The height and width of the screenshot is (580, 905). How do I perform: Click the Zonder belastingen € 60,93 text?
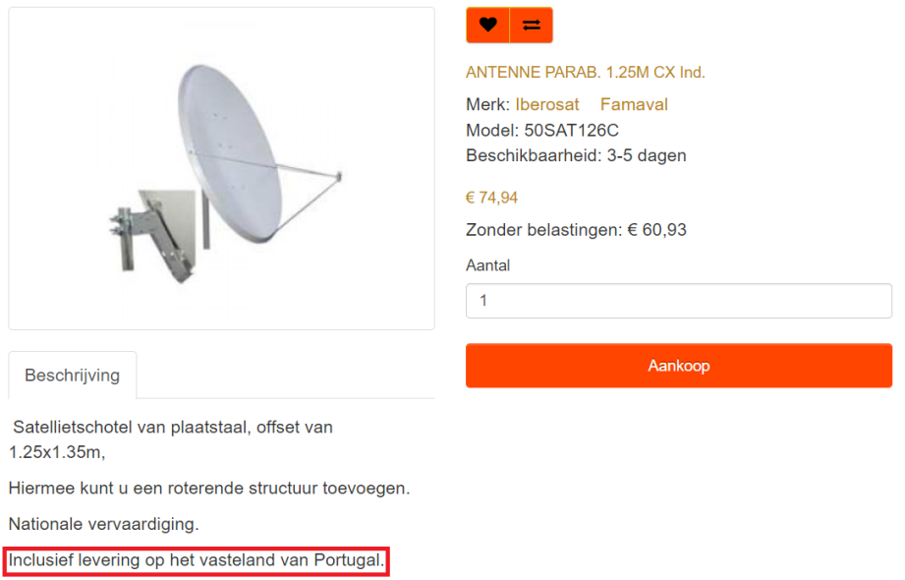click(576, 230)
